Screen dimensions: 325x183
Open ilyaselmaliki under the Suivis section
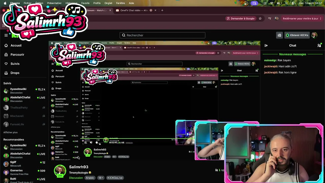[x=24, y=91]
